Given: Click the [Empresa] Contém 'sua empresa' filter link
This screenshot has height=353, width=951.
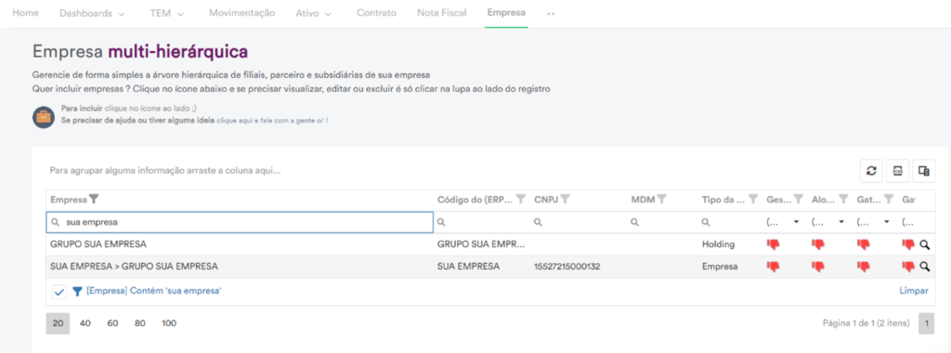Looking at the screenshot, I should (154, 291).
